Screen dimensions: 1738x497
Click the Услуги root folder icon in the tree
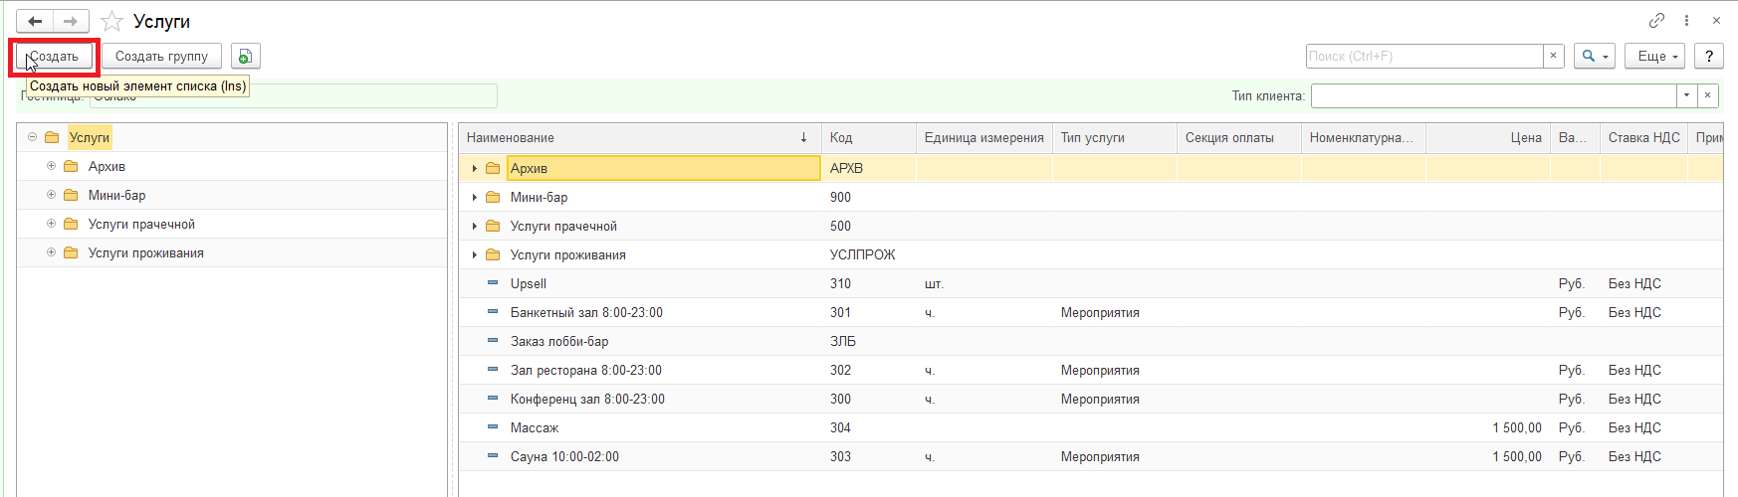click(53, 137)
